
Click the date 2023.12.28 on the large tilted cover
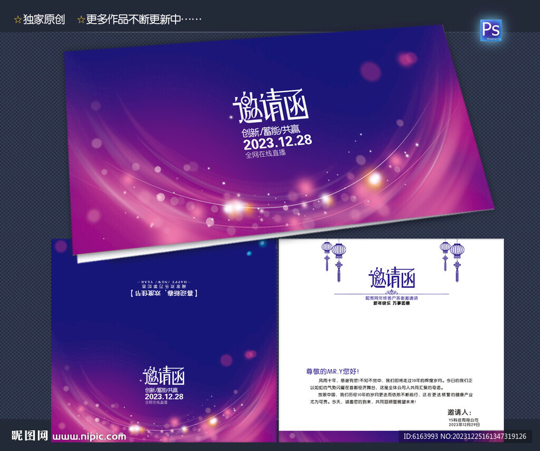pos(277,142)
